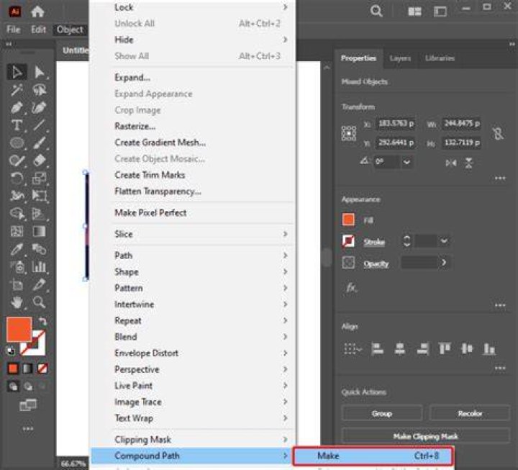Open the Align To options dropdown

click(353, 348)
